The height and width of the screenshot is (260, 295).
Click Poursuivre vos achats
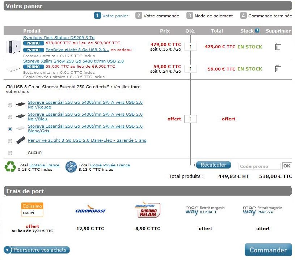(37, 250)
